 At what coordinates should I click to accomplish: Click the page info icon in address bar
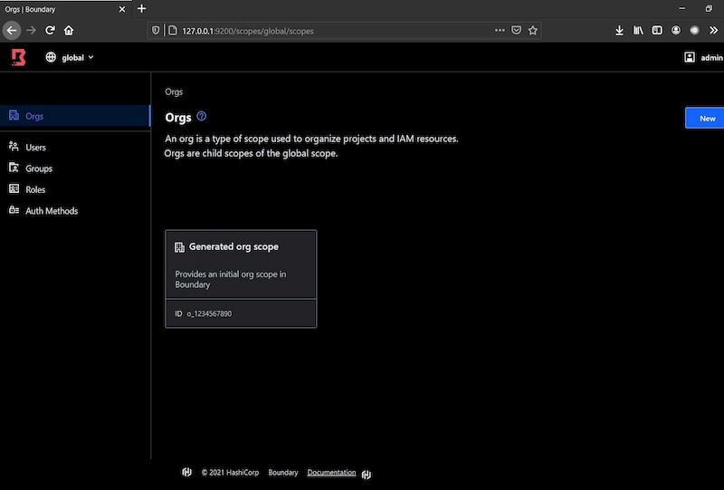173,31
